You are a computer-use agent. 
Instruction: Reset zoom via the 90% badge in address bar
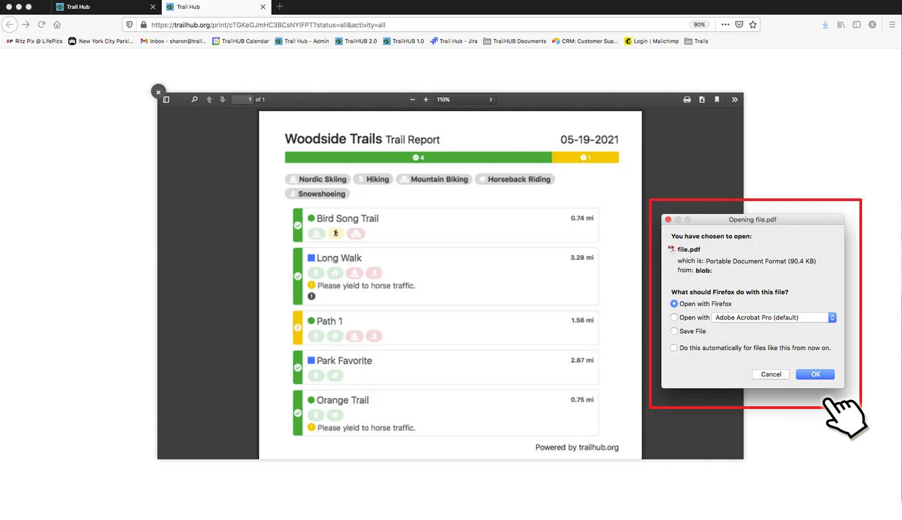pos(700,24)
